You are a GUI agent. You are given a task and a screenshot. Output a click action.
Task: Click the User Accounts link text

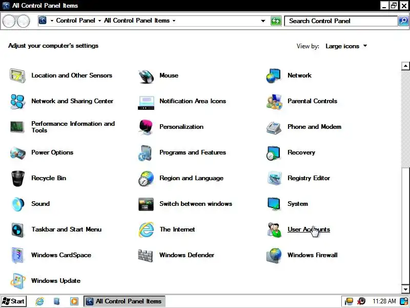(x=309, y=229)
